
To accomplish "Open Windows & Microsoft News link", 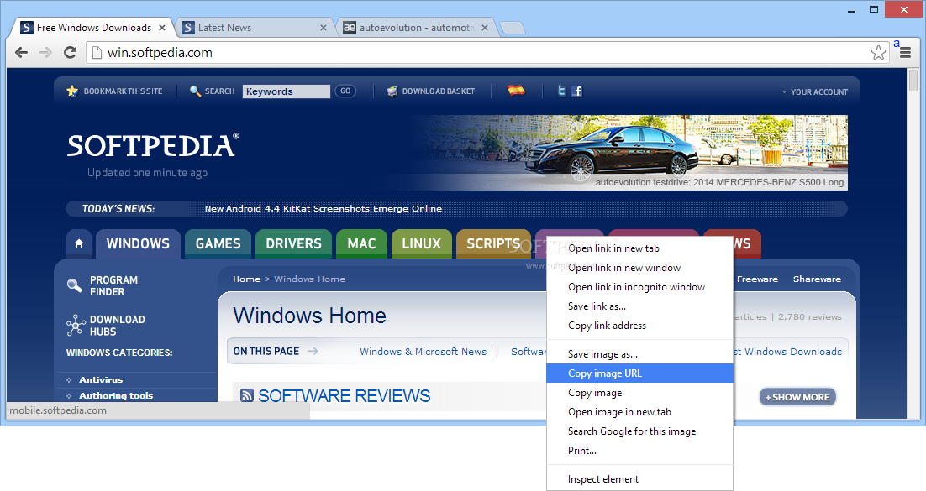I will [x=423, y=352].
